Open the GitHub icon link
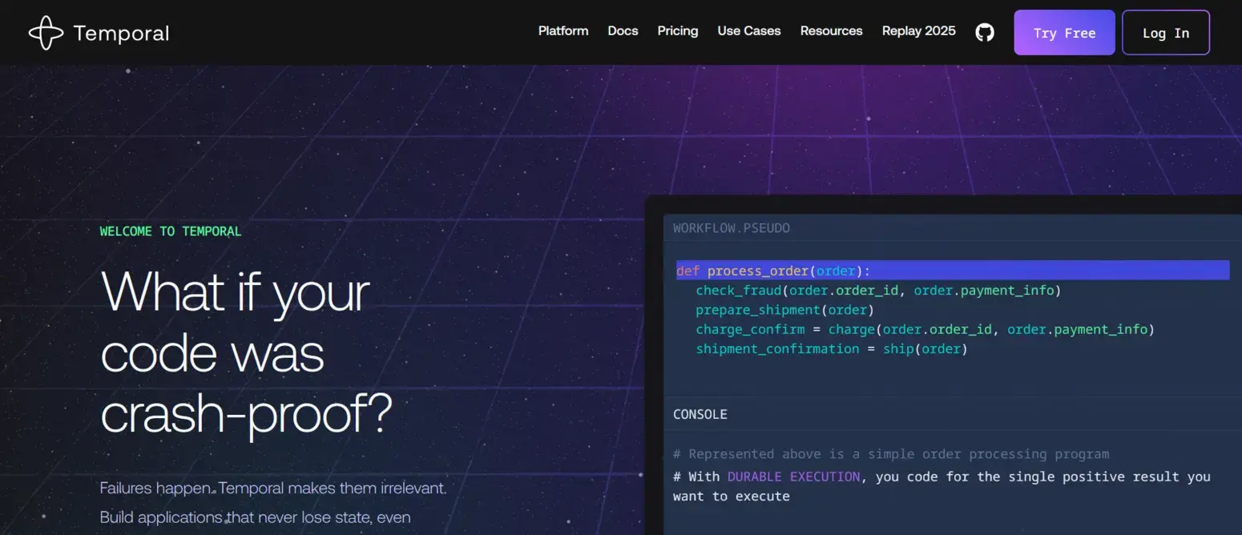1242x535 pixels. [985, 32]
